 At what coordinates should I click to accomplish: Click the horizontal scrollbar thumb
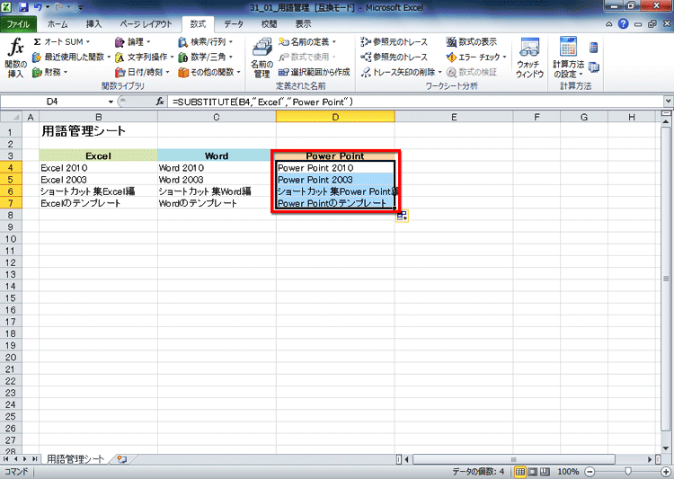point(514,459)
